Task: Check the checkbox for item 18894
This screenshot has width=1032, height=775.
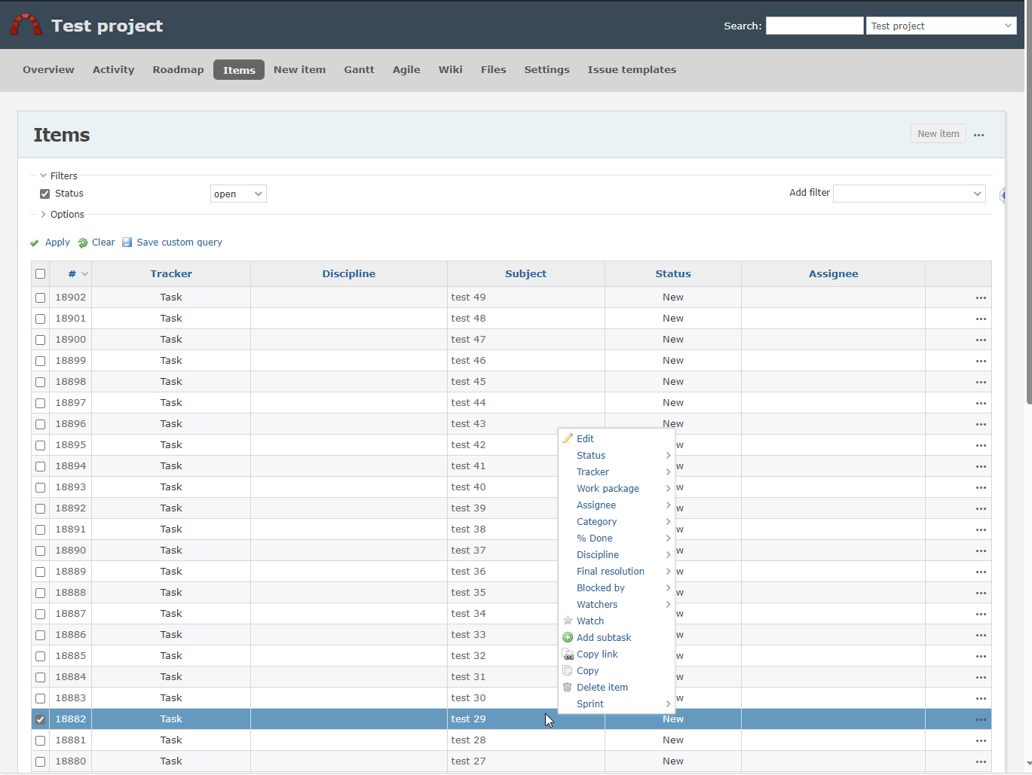Action: click(40, 466)
